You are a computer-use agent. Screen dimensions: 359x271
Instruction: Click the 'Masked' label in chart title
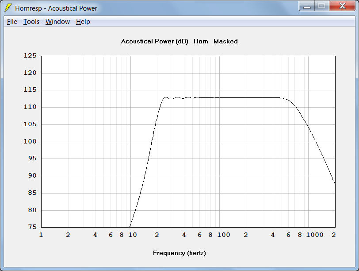225,42
